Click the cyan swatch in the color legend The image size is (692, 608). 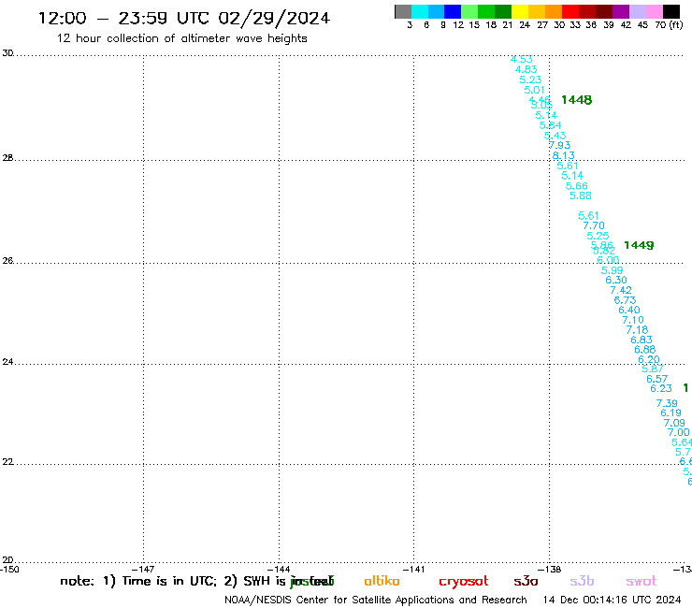(x=420, y=11)
